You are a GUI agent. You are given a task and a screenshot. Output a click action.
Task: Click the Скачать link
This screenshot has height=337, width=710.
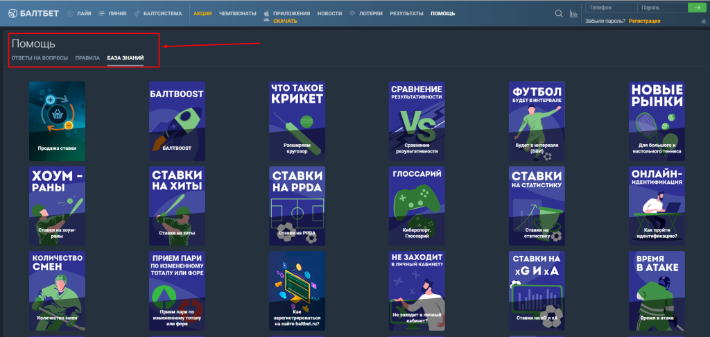[x=285, y=21]
